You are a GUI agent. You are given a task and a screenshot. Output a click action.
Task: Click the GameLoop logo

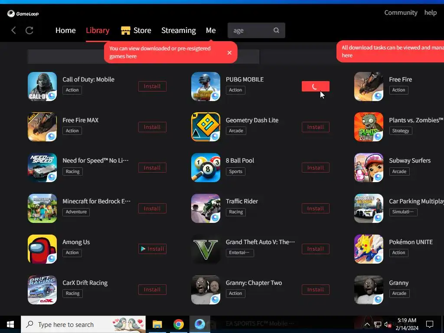[x=23, y=13]
